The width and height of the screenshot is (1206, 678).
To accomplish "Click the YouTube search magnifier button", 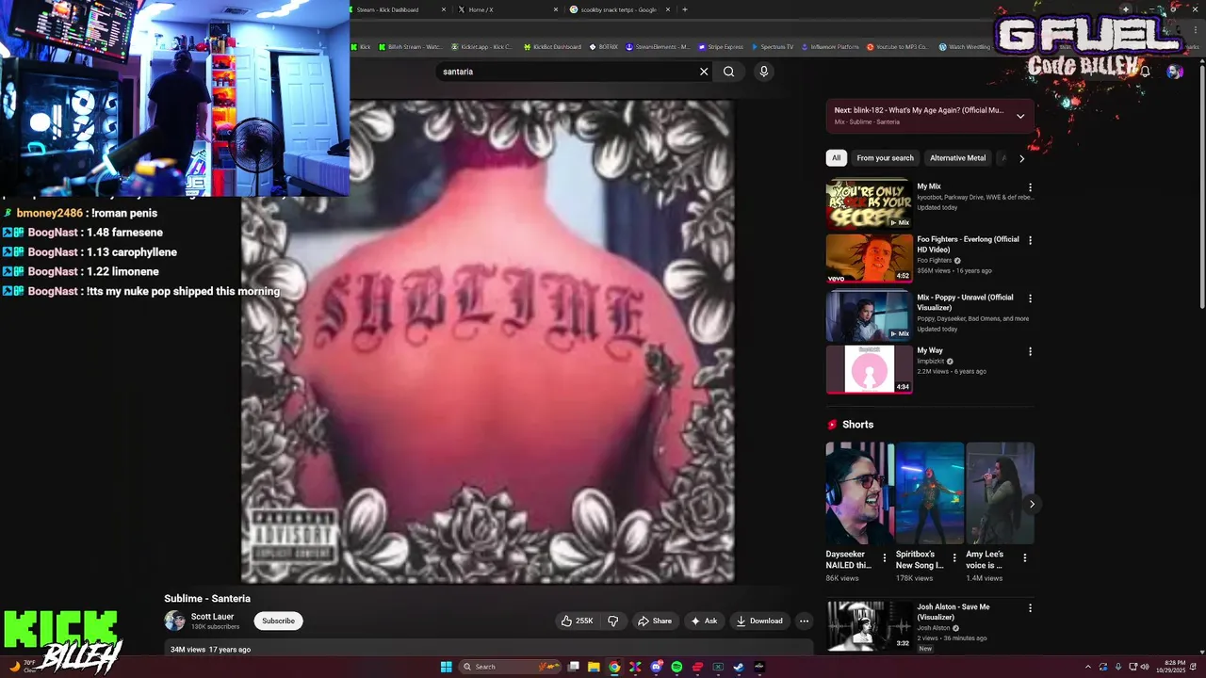I will click(x=728, y=72).
